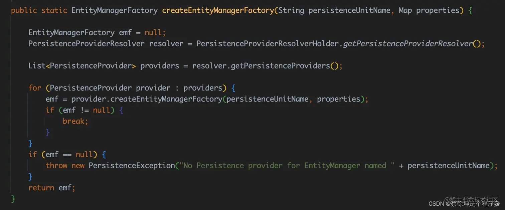Click "if (emf == null)" condition

62,155
